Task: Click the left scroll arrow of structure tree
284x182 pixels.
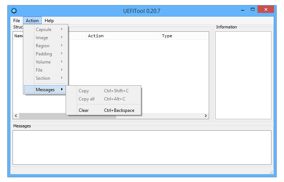Action: 16,116
